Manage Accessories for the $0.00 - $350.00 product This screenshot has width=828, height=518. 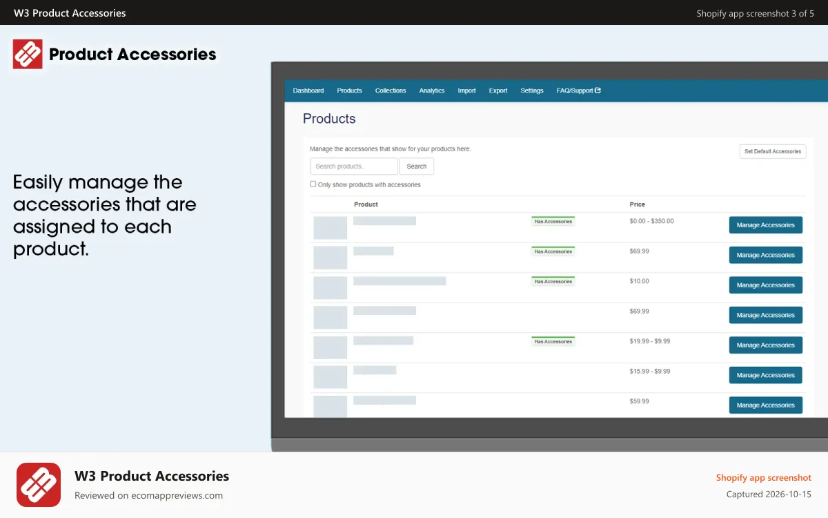coord(766,225)
